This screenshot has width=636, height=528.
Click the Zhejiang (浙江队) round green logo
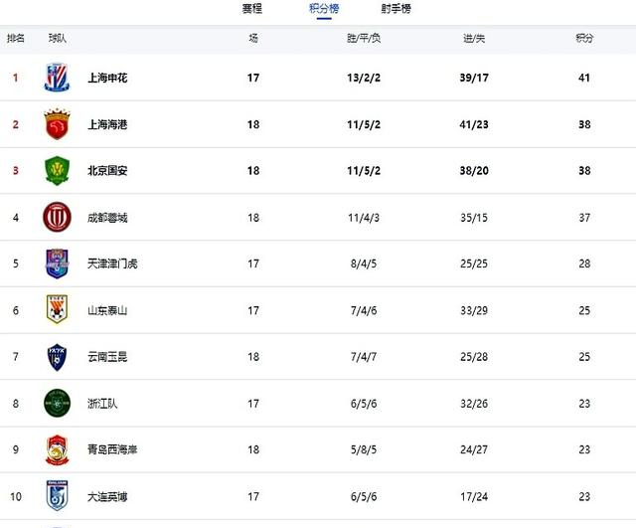tap(57, 403)
